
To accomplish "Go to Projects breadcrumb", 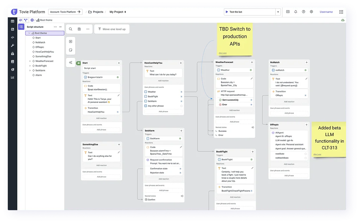I will click(96, 12).
